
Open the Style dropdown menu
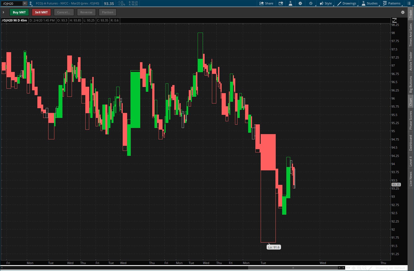tap(326, 3)
